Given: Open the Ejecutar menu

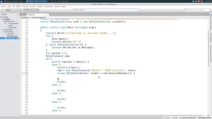Looking at the screenshot, I should (x=40, y=7).
